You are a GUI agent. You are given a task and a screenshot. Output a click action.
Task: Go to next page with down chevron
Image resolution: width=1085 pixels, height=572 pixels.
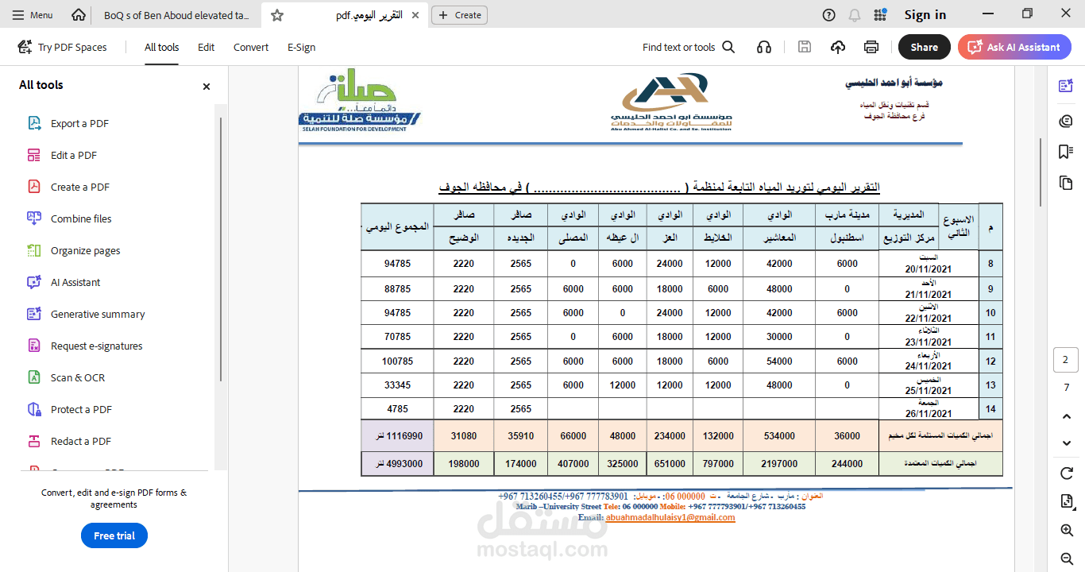tap(1066, 443)
